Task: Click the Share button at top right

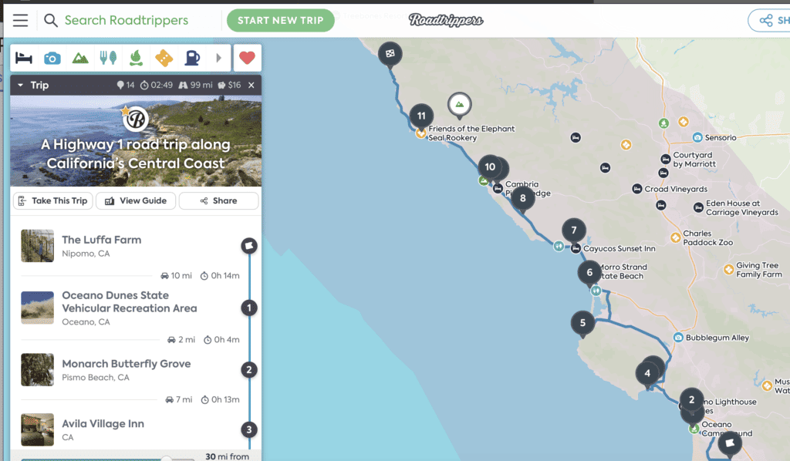Action: pos(771,21)
